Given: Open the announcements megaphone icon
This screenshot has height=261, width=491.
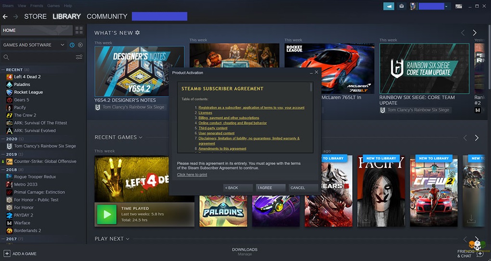Looking at the screenshot, I should click(x=388, y=6).
